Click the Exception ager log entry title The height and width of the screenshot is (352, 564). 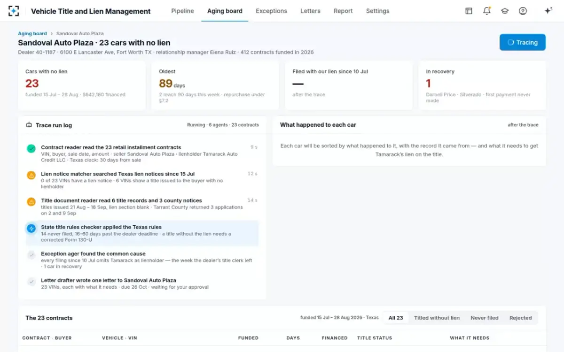coord(93,254)
